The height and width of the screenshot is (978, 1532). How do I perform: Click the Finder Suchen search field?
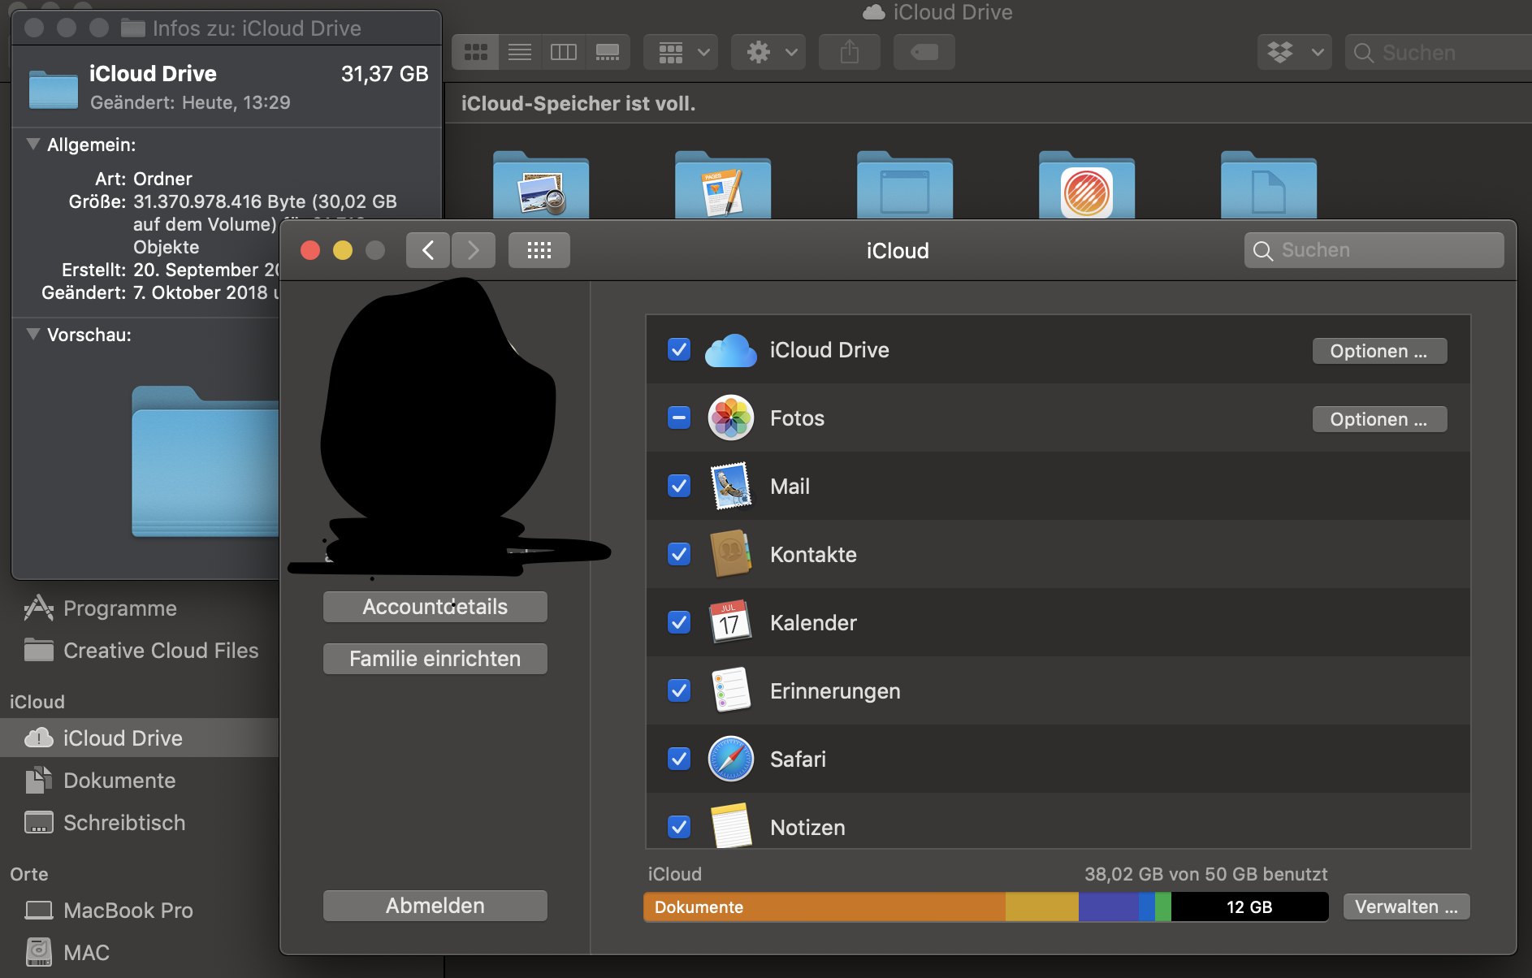tap(1439, 53)
